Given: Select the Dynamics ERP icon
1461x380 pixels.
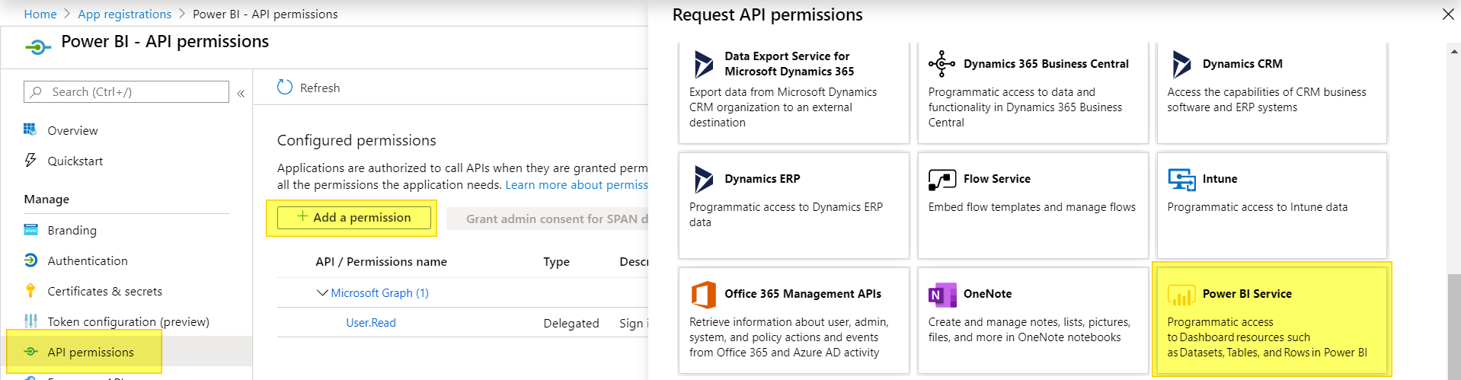Looking at the screenshot, I should tap(703, 179).
